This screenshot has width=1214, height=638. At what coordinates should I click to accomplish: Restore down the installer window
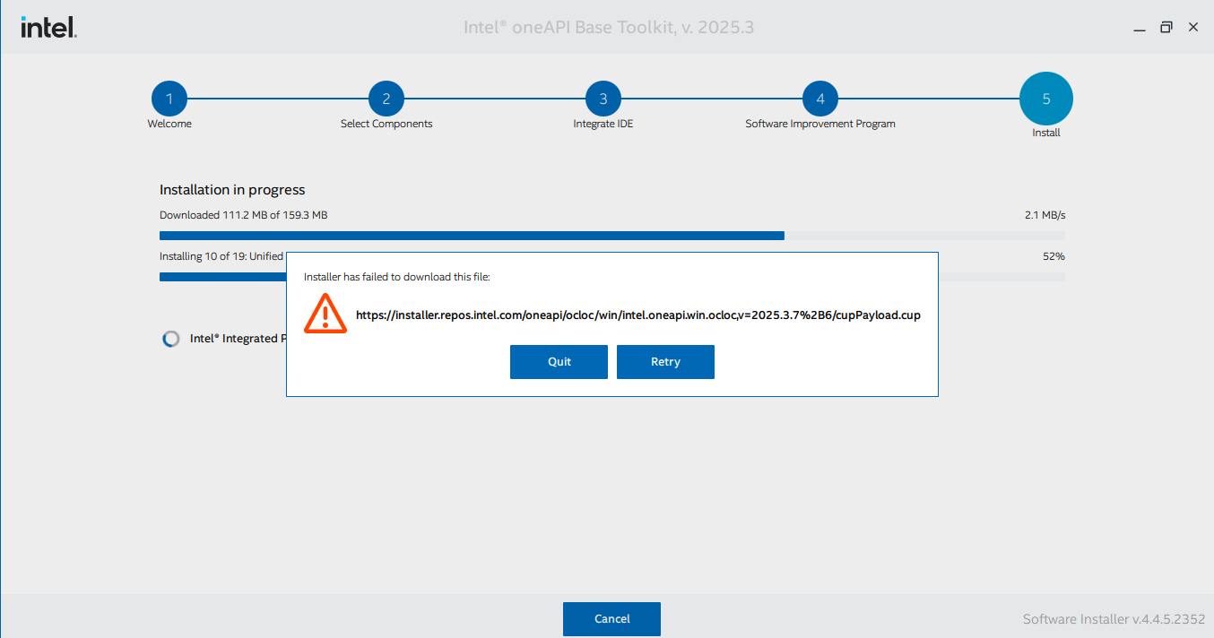[1166, 28]
